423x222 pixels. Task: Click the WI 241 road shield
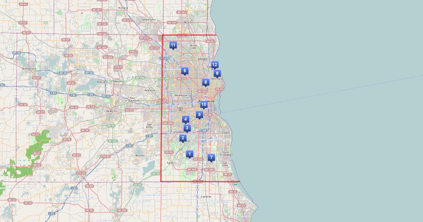[x=198, y=159]
